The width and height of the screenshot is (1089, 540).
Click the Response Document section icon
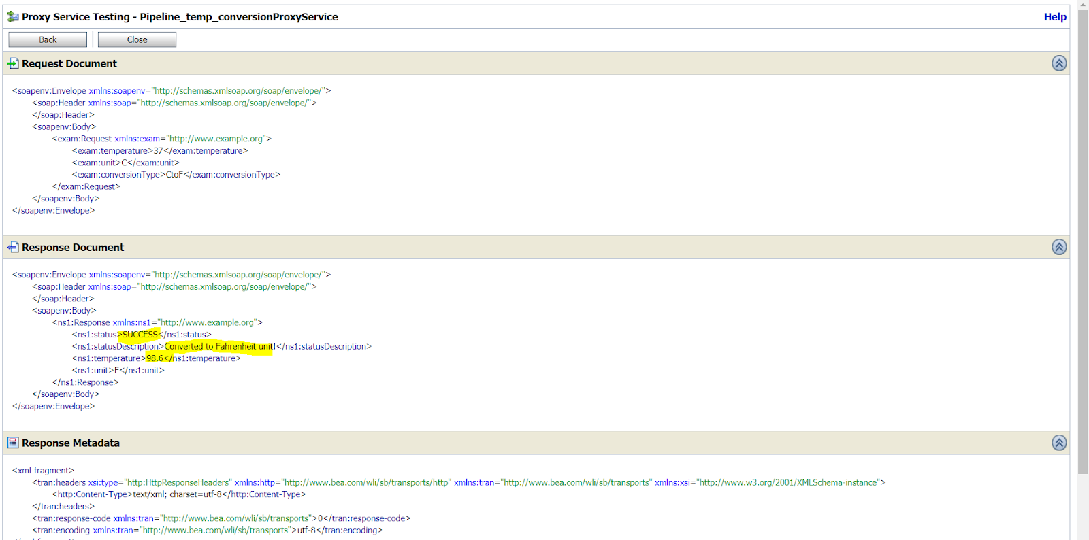click(13, 248)
